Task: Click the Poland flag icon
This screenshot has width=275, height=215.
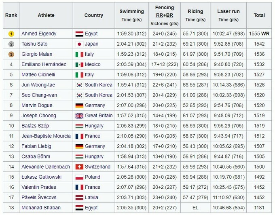Action: coord(79,177)
